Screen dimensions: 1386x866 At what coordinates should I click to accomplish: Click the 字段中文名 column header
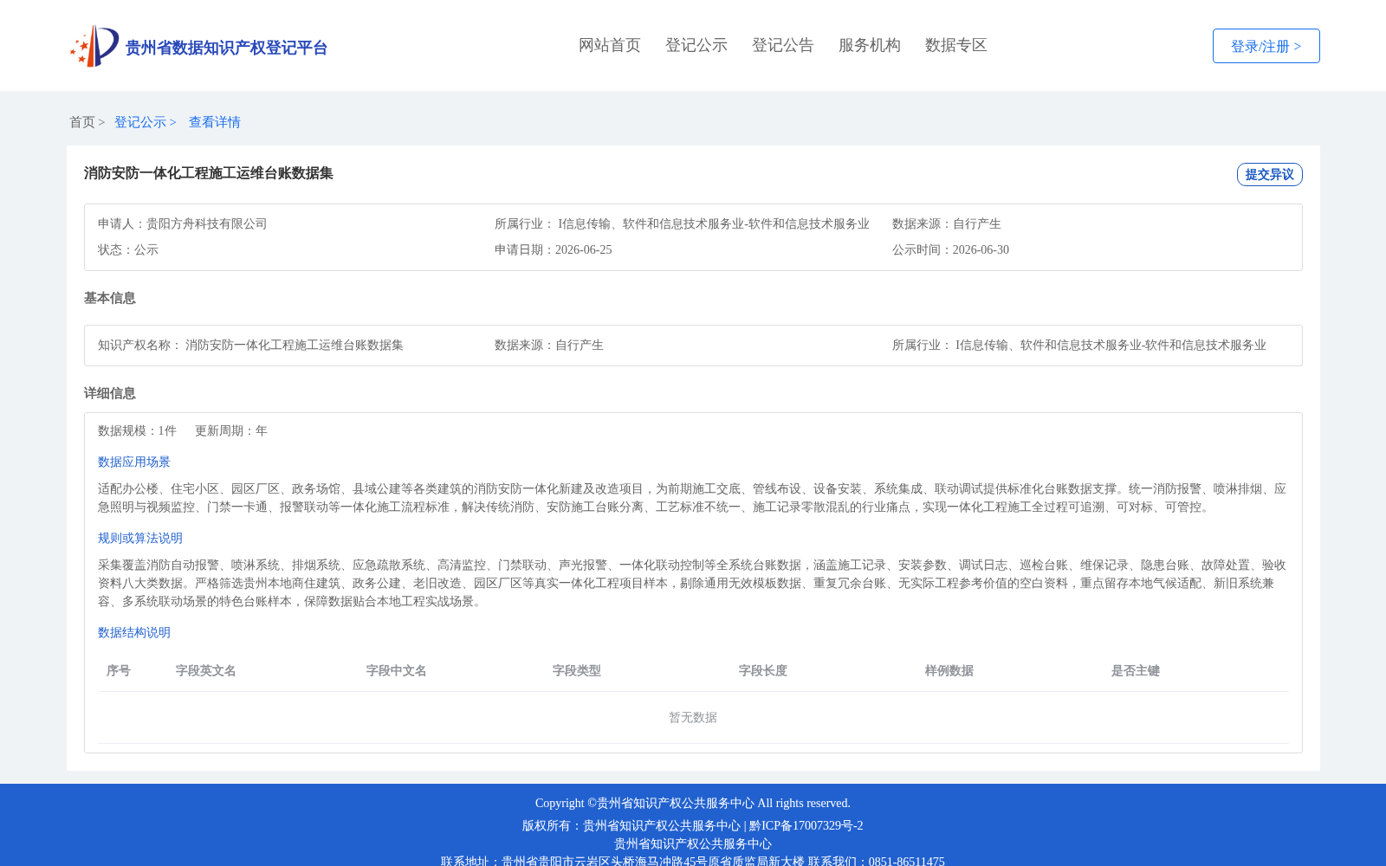click(397, 670)
